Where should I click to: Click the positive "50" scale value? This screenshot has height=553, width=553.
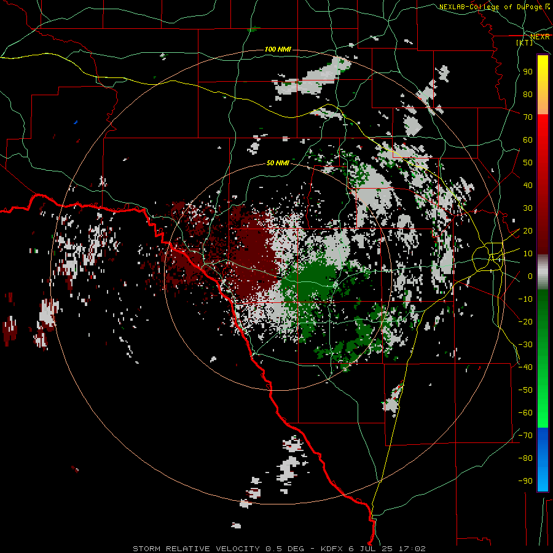point(528,163)
